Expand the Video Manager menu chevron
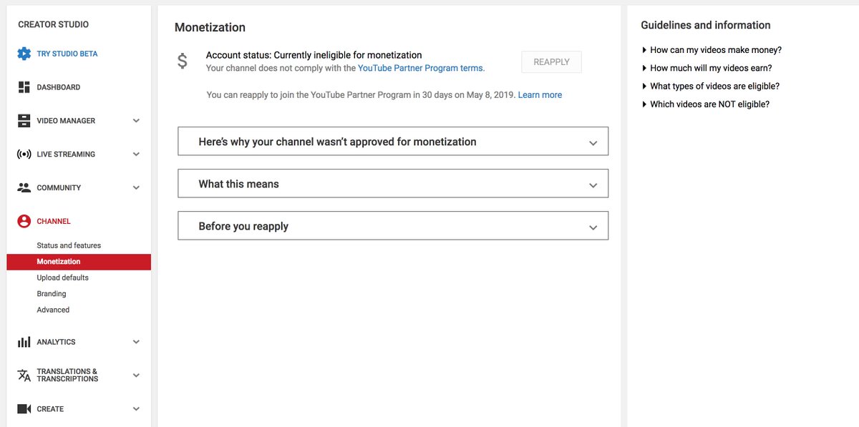Viewport: 859px width, 427px height. coord(136,121)
